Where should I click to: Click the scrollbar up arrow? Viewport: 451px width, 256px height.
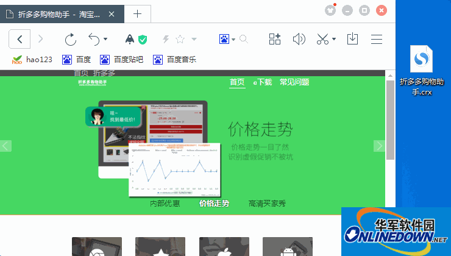pyautogui.click(x=390, y=76)
